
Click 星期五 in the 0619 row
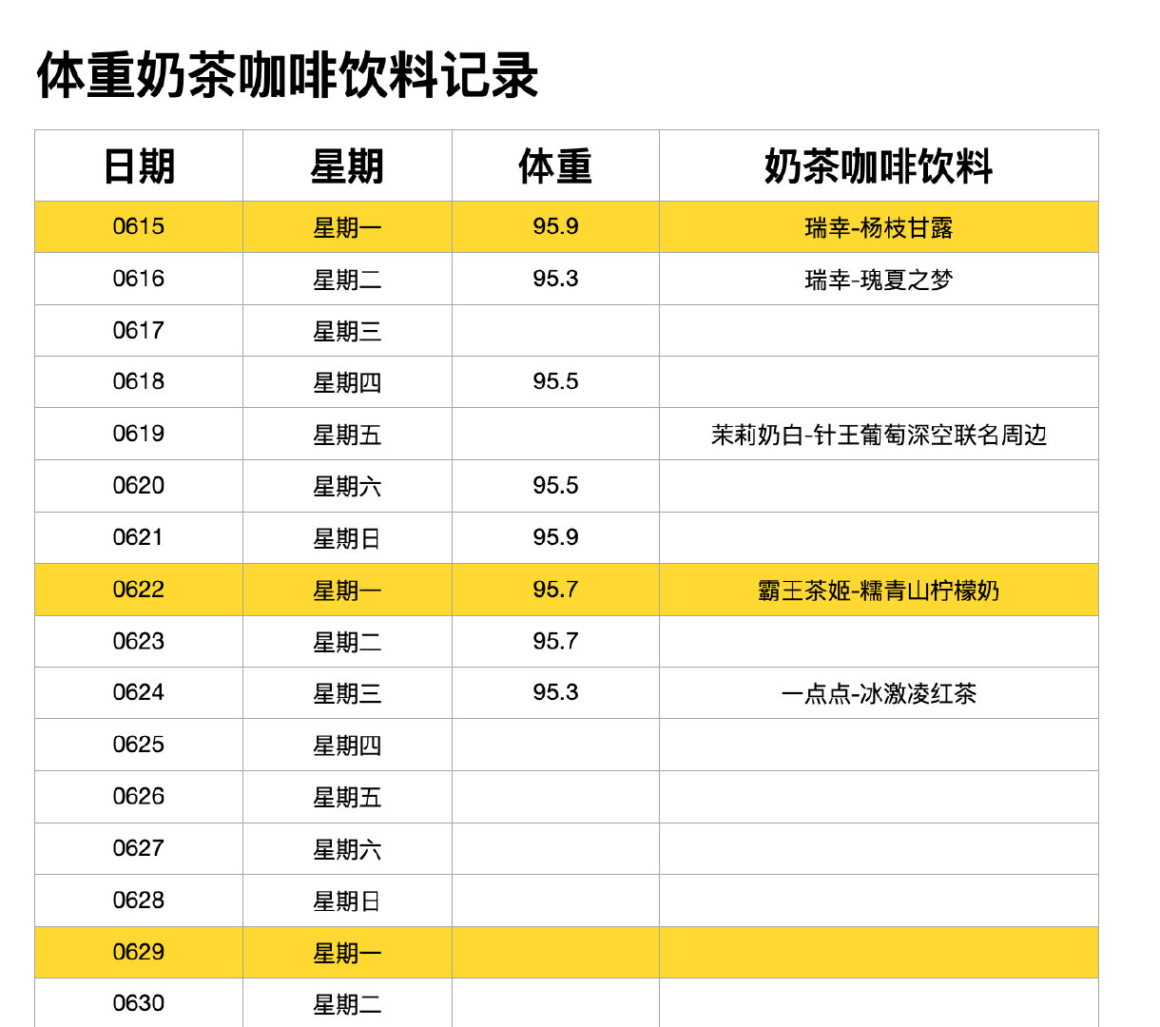[347, 435]
